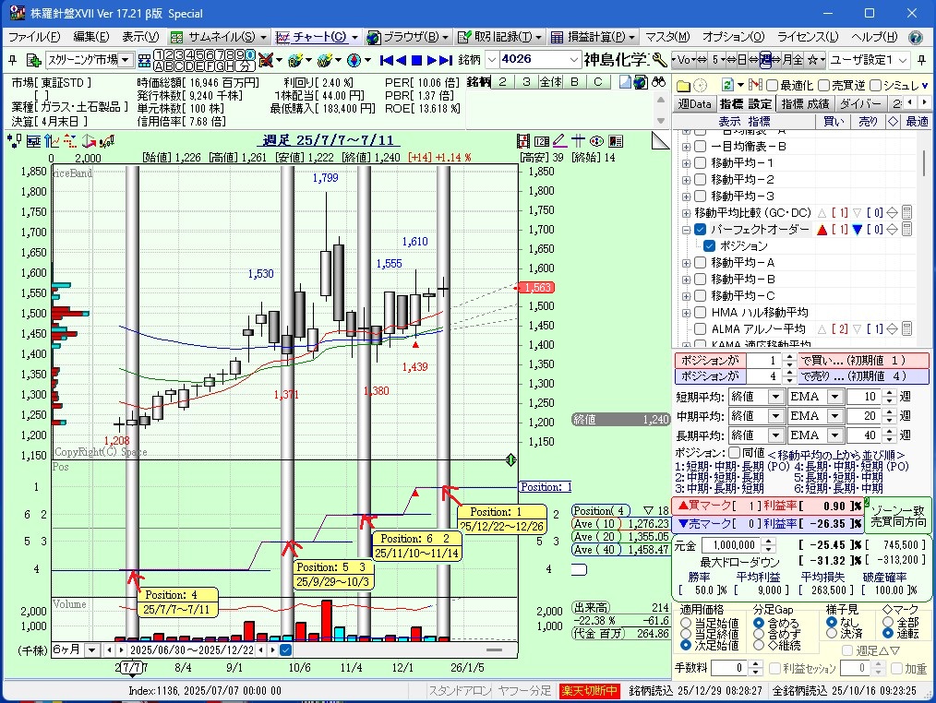Click the red buy triangle for パーフェクトオーダー
936x703 pixels.
(821, 229)
